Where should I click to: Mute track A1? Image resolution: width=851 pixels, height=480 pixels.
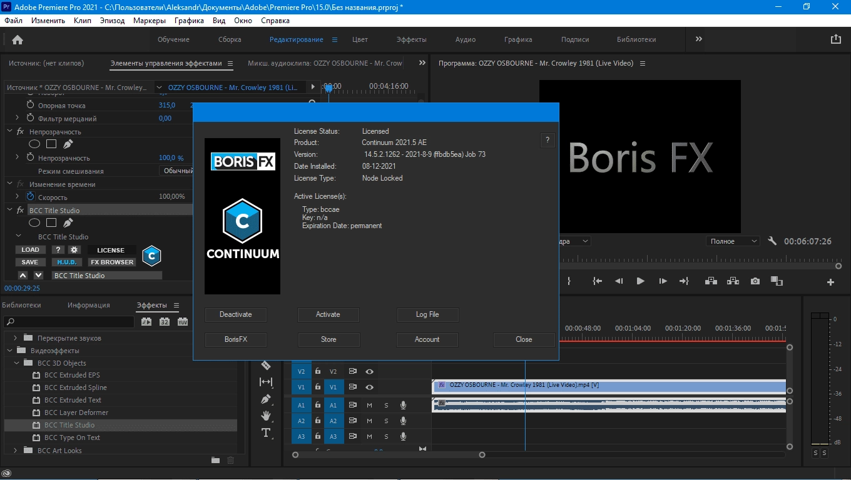click(369, 404)
